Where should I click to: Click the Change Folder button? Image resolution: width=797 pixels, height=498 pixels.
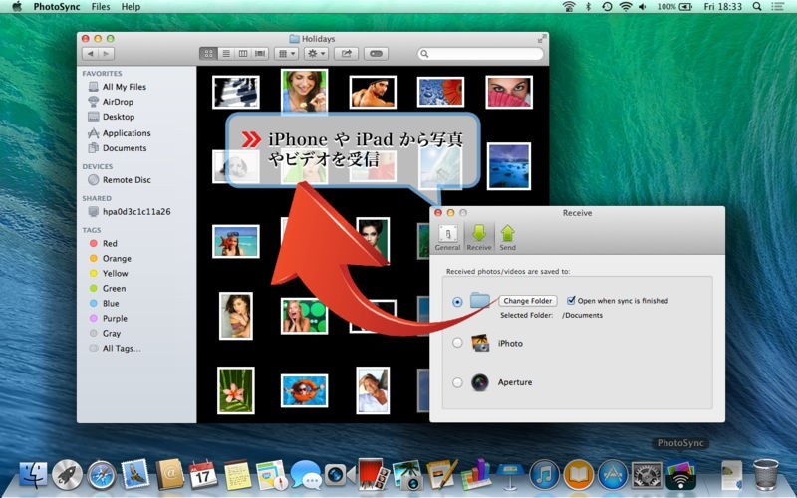(x=528, y=300)
